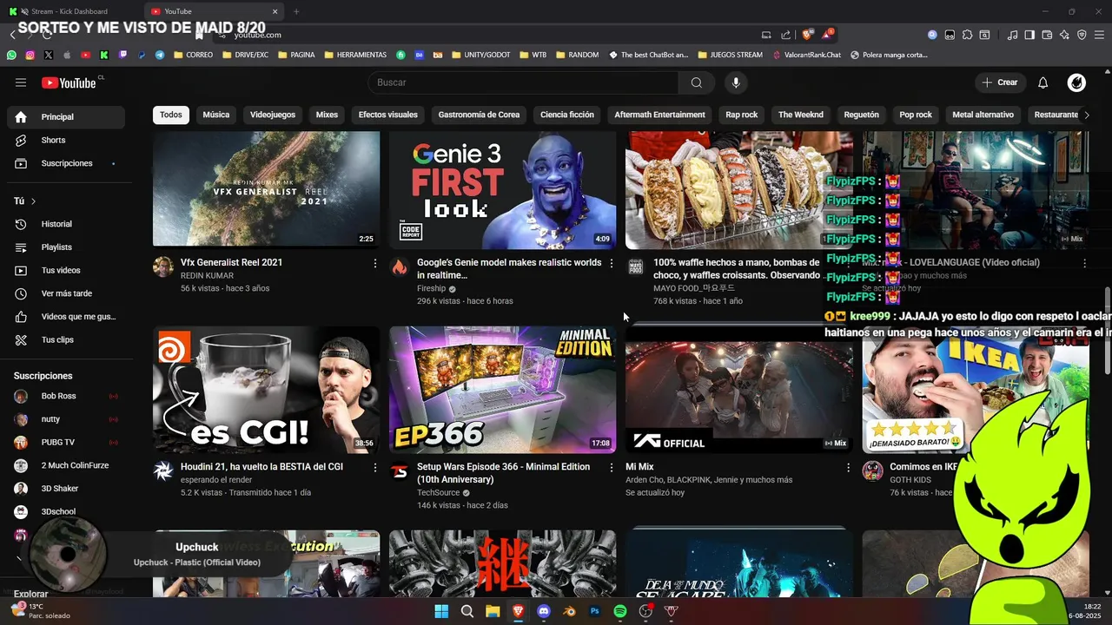Open options for Houdini 21 video
This screenshot has height=625, width=1112.
point(375,468)
